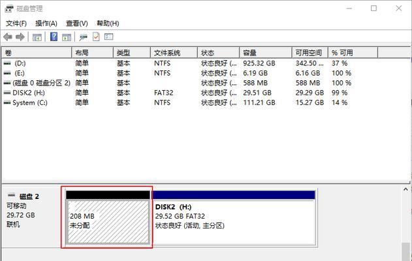Screen dimensions: 412x261
Task: Sort by the 可用空间 column header
Action: 310,53
